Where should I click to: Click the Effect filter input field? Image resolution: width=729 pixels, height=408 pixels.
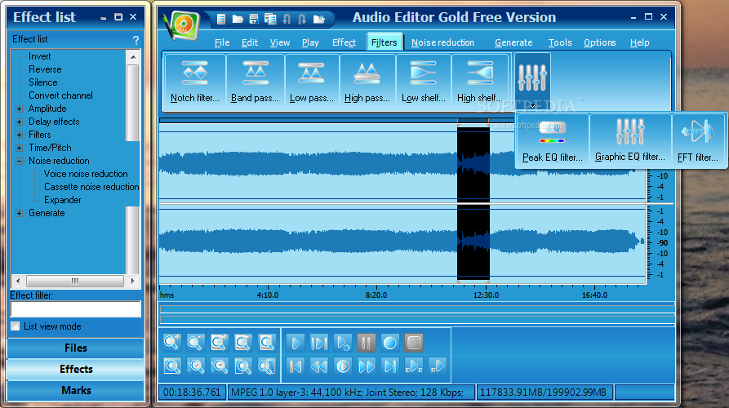[x=75, y=309]
